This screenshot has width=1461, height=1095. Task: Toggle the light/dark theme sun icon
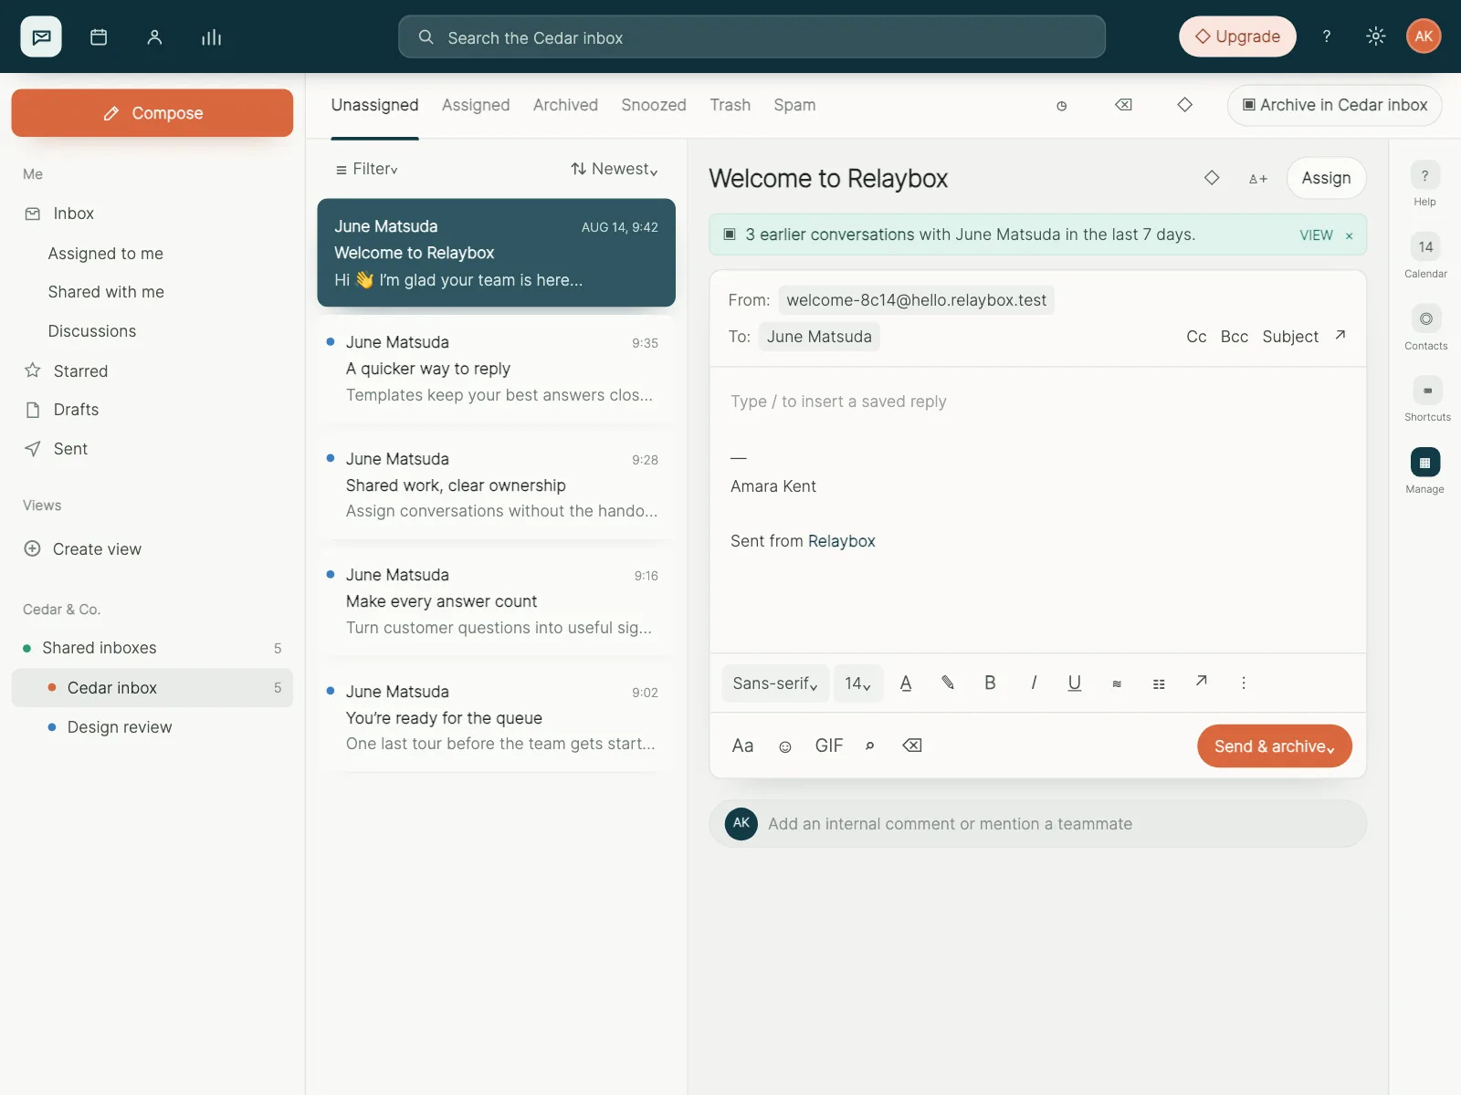pyautogui.click(x=1375, y=36)
